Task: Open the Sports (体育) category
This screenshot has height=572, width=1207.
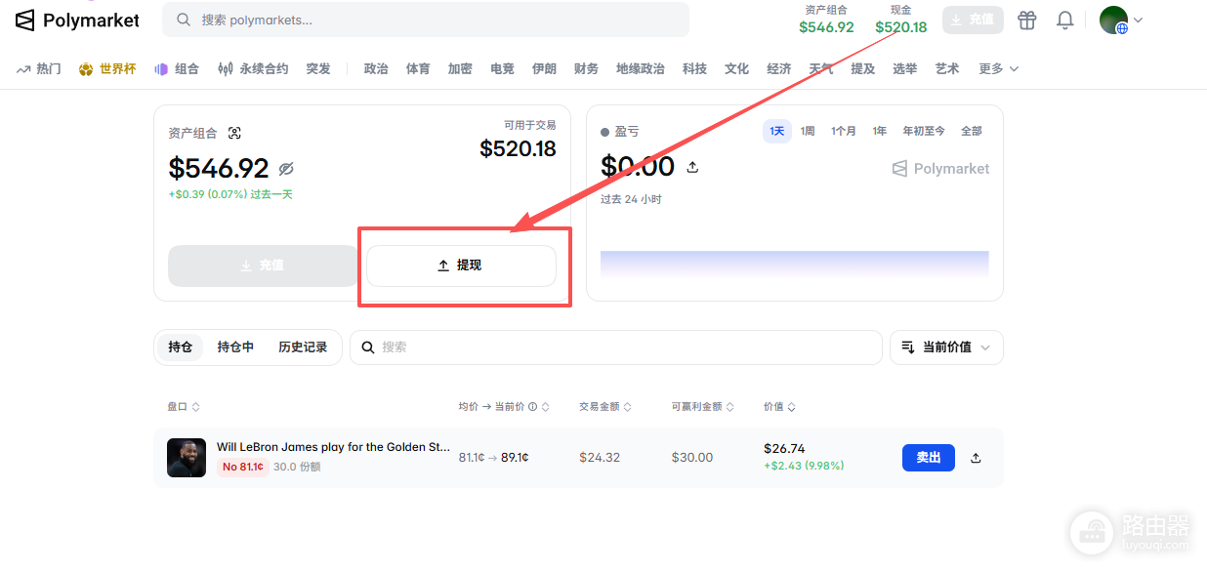Action: click(418, 68)
